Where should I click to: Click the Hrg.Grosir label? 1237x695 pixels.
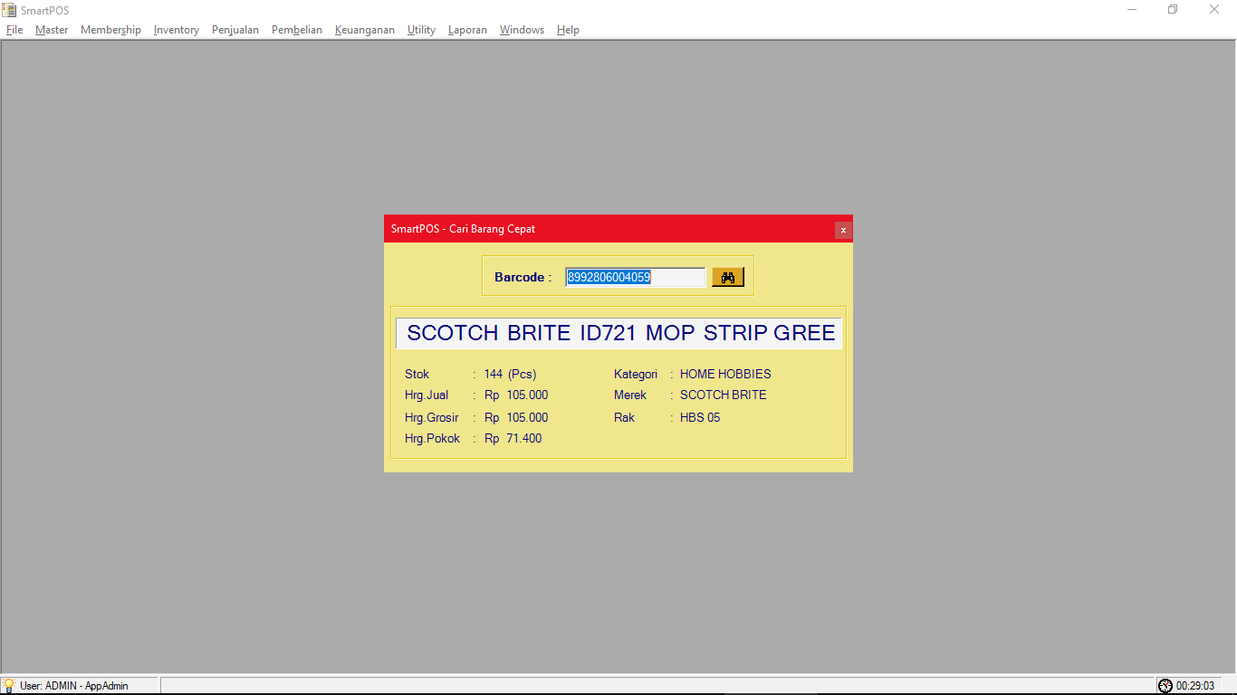tap(431, 417)
